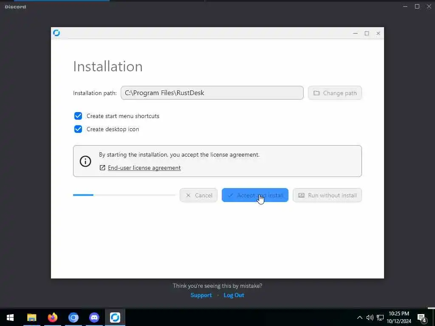
Task: Close the RustDesk installer window
Action: tap(378, 33)
